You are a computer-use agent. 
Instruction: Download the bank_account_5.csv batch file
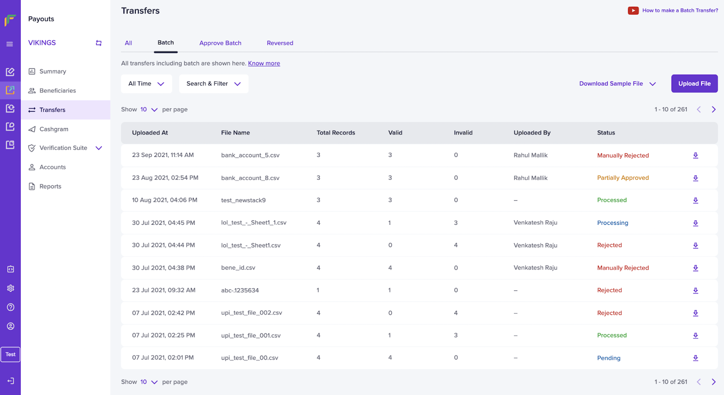coord(695,155)
